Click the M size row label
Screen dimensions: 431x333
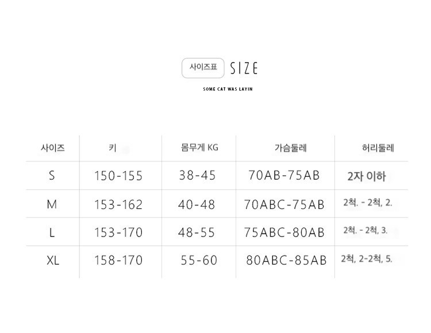(x=52, y=204)
